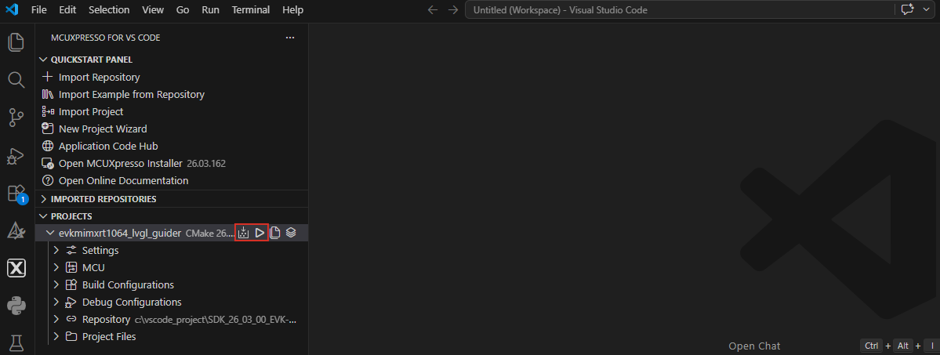Select Debug Configurations item
The image size is (940, 355).
tap(132, 302)
